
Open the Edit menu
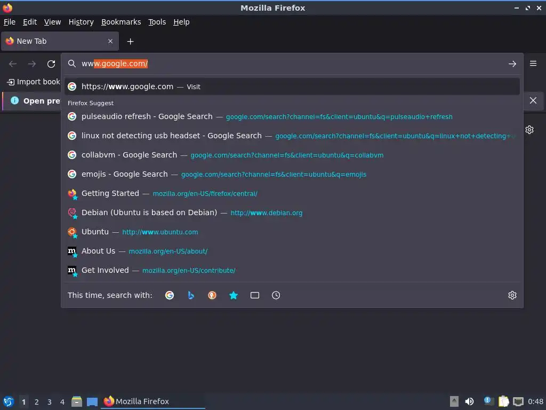[30, 22]
